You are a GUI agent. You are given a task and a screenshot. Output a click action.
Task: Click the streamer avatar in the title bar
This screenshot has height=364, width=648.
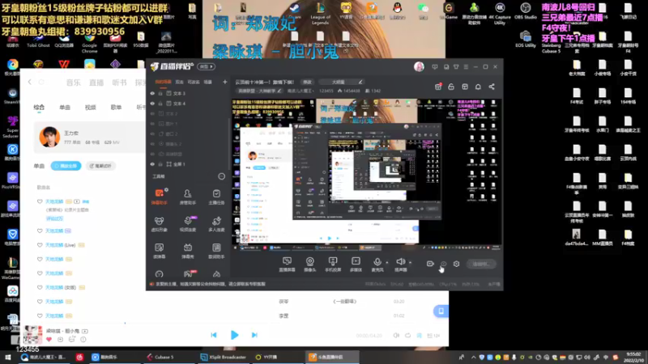coord(419,67)
